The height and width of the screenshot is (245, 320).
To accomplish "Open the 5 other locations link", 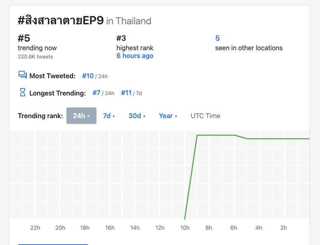I will pos(217,38).
